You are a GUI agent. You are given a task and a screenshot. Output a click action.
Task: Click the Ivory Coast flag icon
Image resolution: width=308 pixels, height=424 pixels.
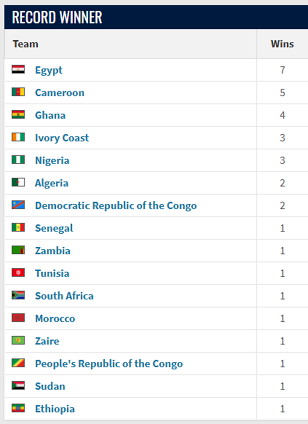(18, 137)
